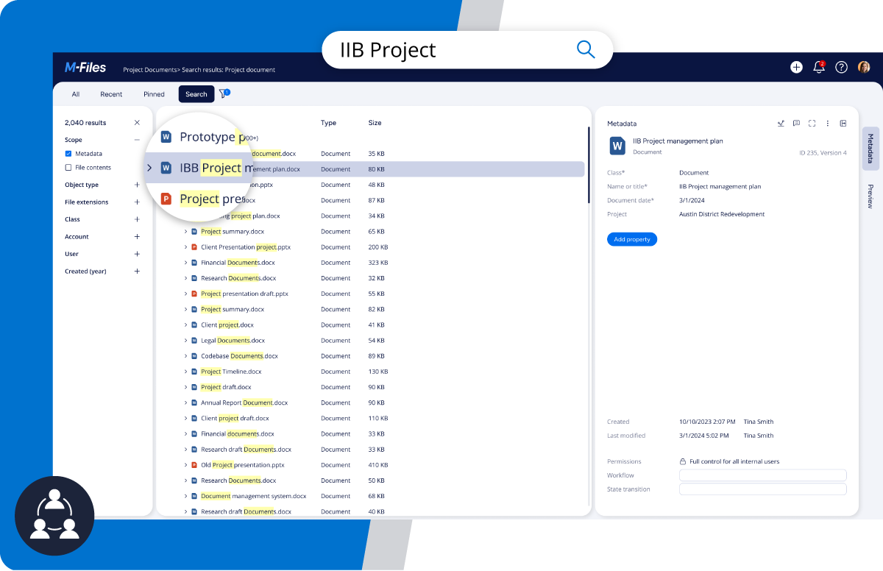Click the IIB Project search box
The height and width of the screenshot is (571, 883).
[467, 49]
